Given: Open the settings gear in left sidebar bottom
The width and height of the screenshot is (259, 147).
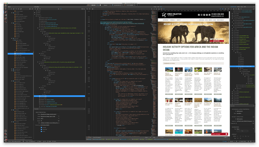Looking at the screenshot, I should click(x=6, y=137).
